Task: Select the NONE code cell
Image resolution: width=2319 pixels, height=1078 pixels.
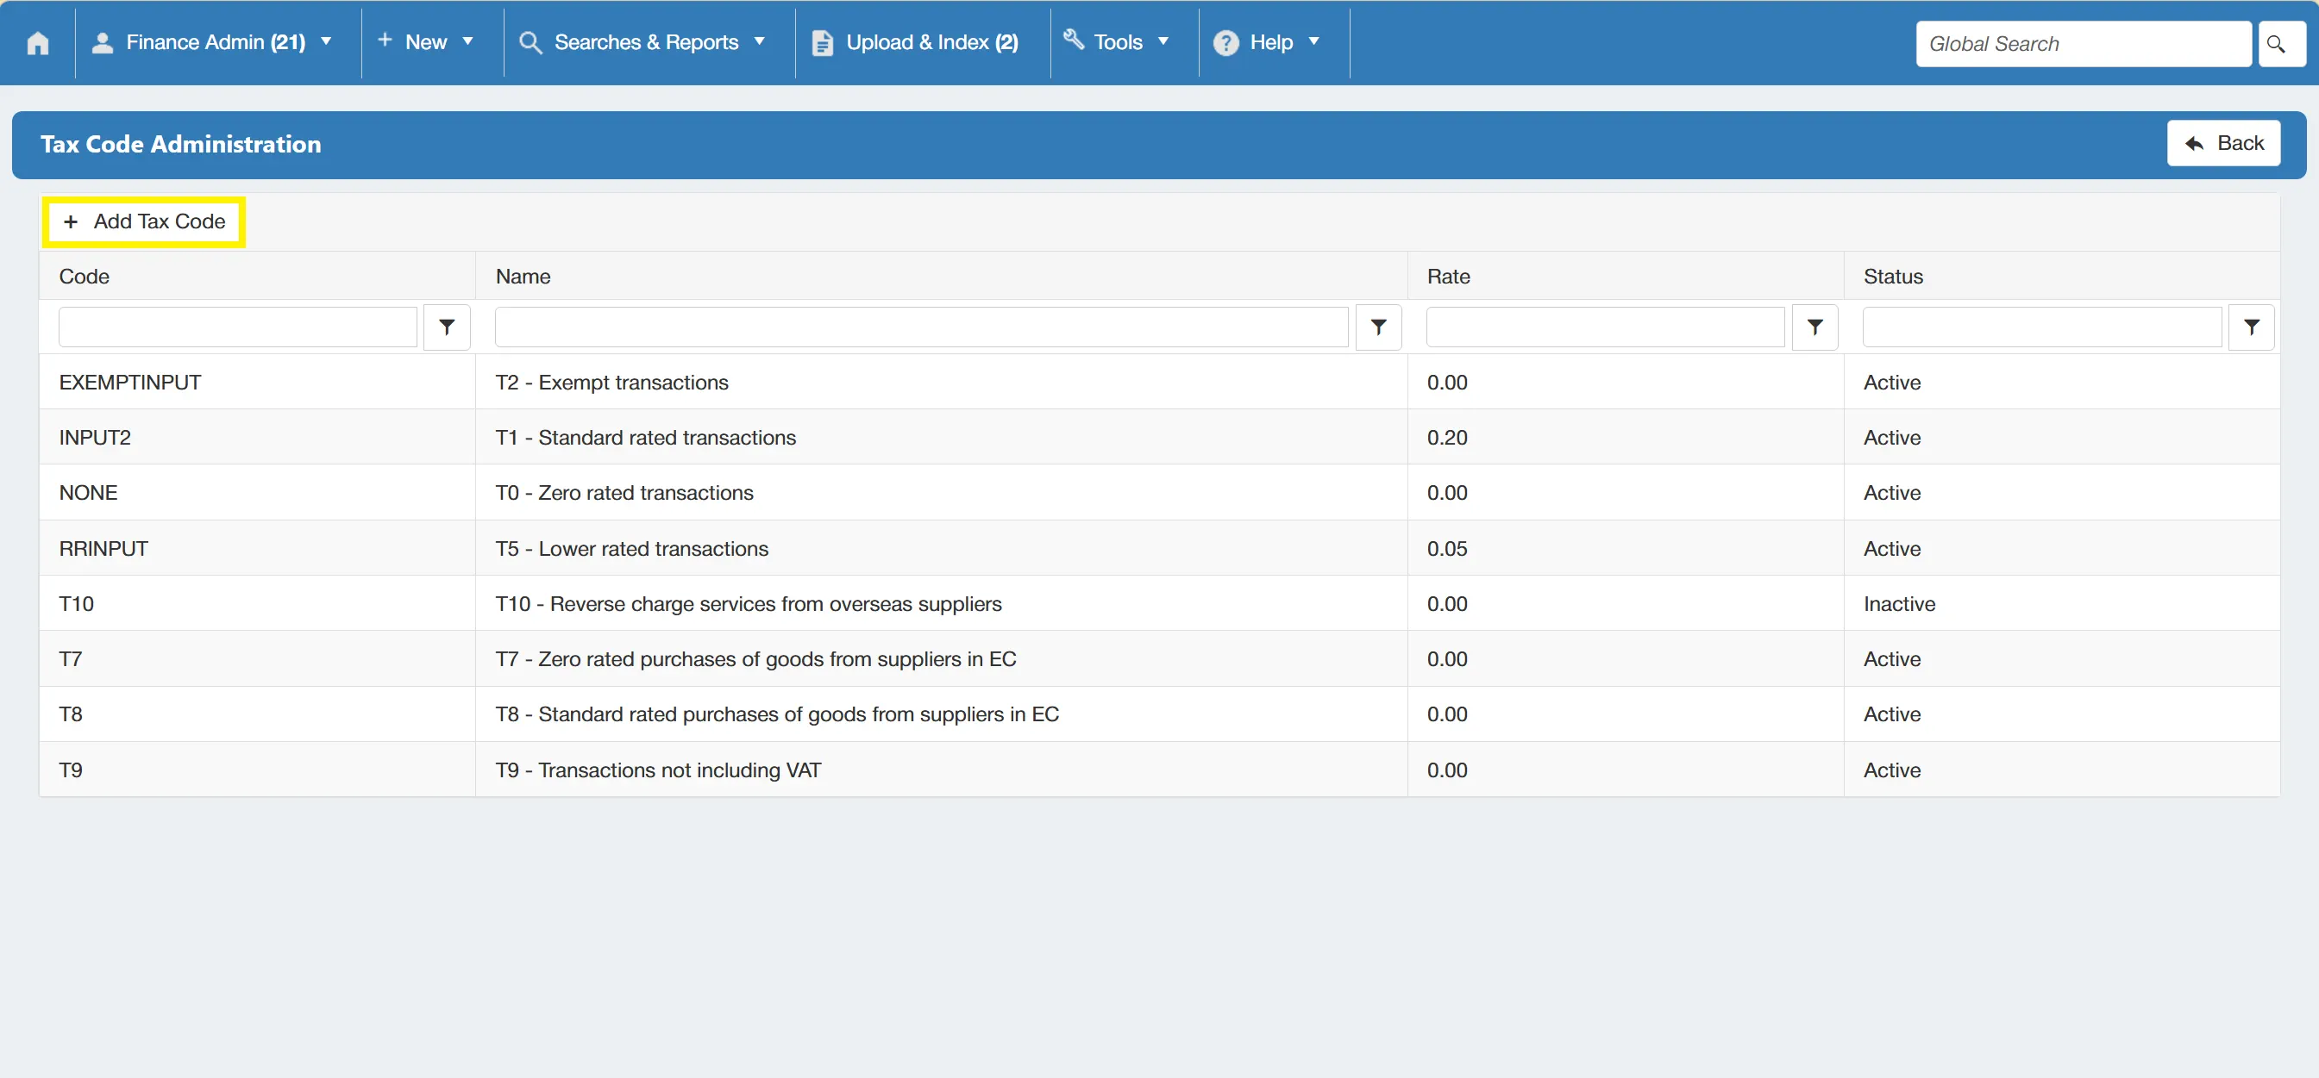Action: tap(257, 493)
